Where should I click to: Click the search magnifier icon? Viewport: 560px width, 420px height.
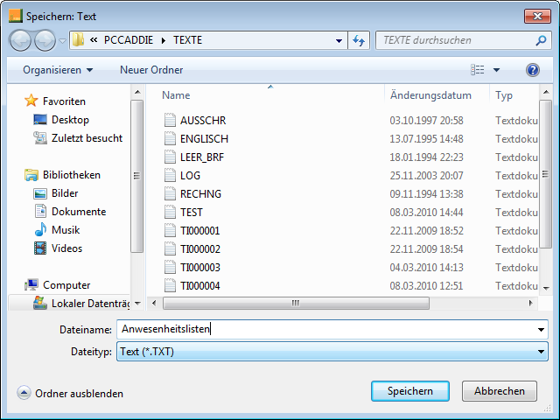coord(541,40)
